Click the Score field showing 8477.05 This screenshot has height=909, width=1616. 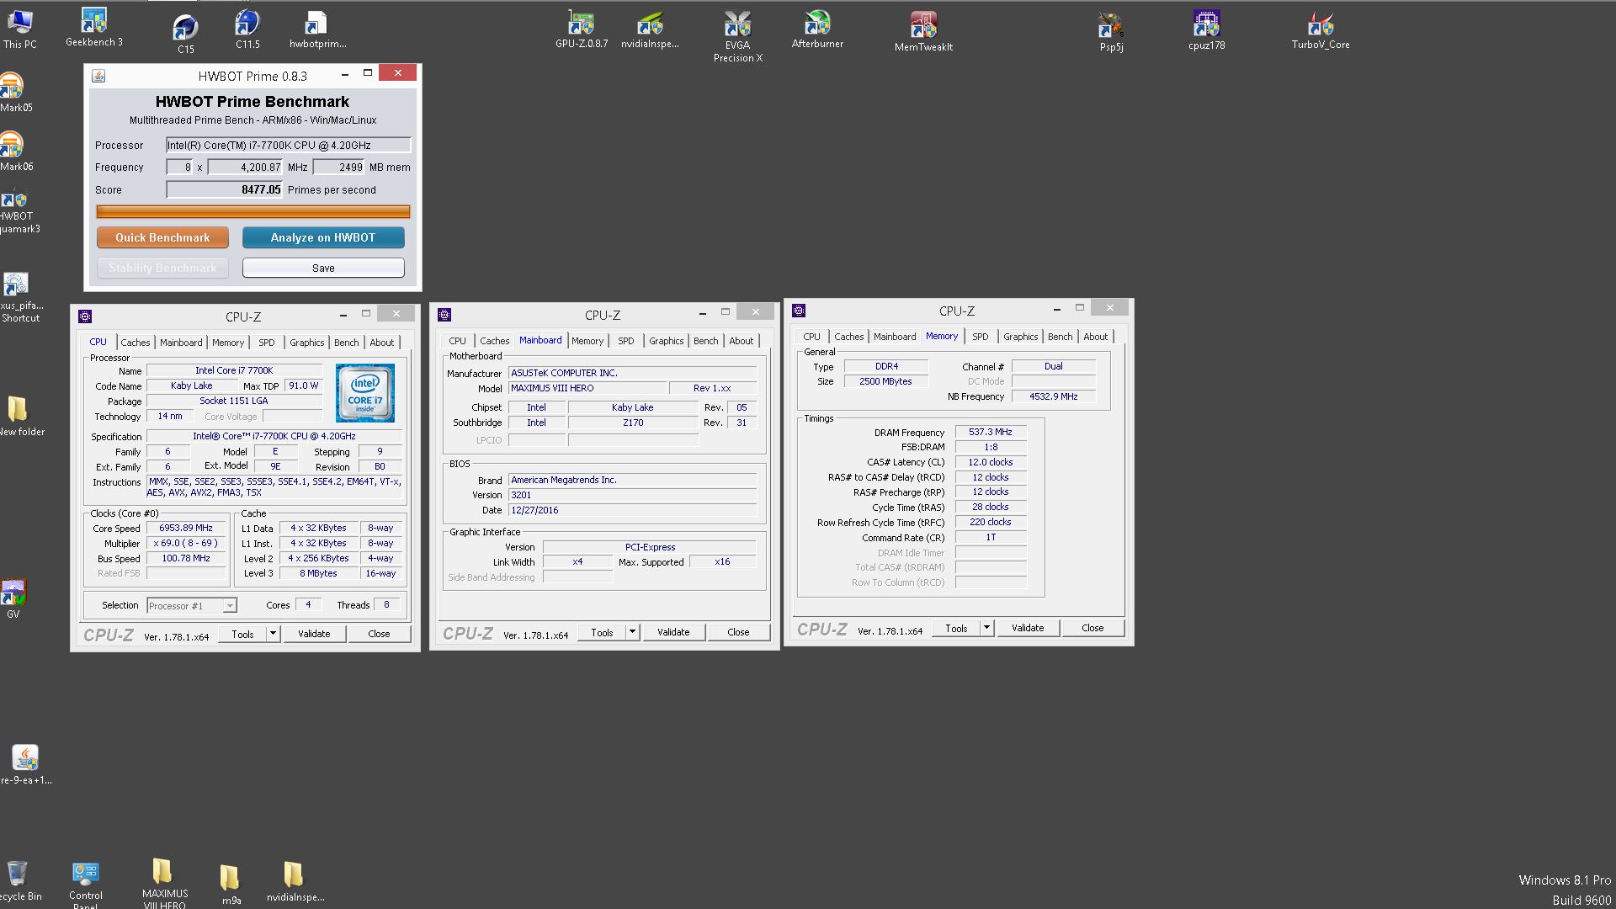pos(225,189)
